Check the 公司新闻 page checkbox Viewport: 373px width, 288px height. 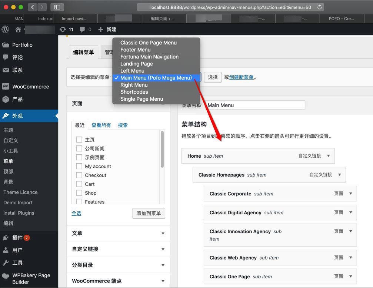click(79, 148)
